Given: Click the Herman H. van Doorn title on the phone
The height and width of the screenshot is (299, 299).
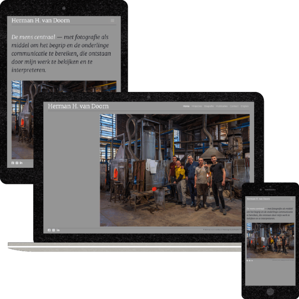Looking at the screenshot, I should pos(258,199).
